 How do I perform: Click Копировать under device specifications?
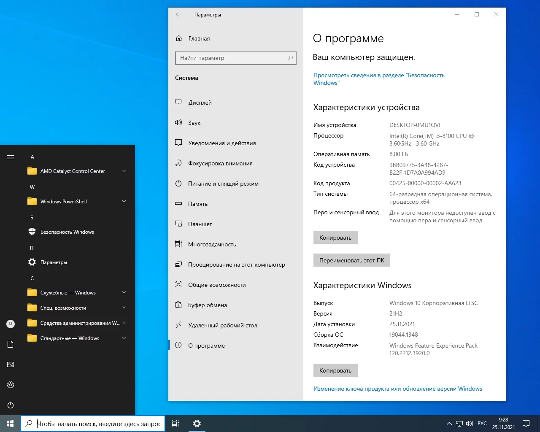coord(335,238)
